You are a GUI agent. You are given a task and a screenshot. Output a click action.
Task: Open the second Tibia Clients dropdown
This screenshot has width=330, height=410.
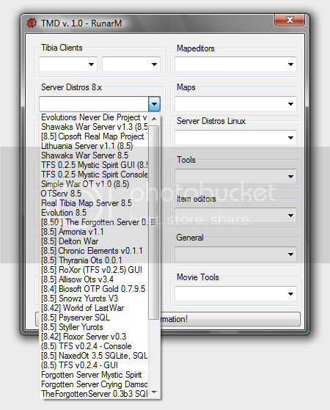[x=131, y=64]
